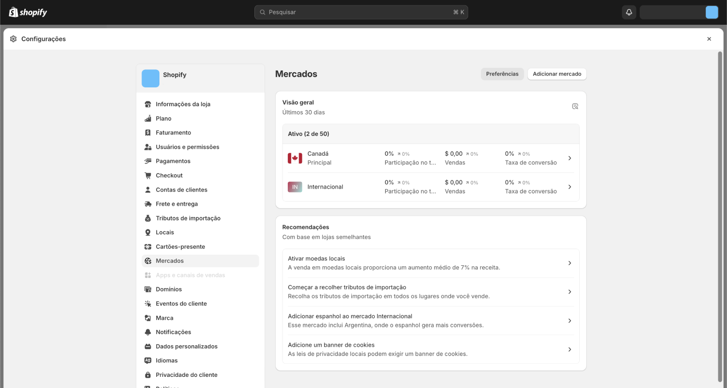This screenshot has height=388, width=727.
Task: Click the Marca icon in sidebar
Action: point(148,318)
